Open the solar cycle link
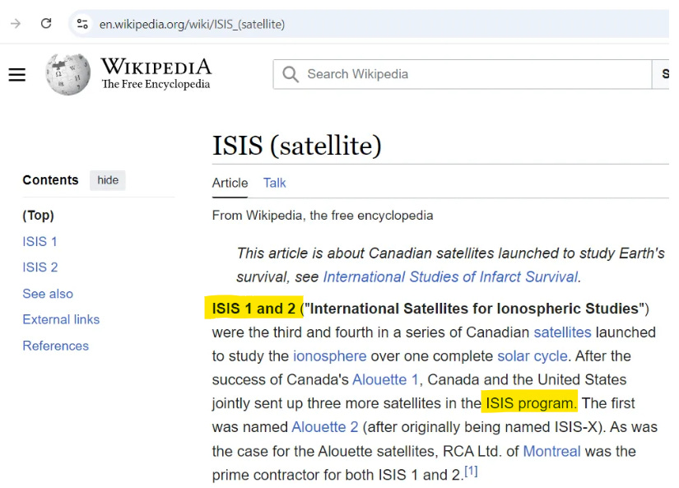This screenshot has height=488, width=679. point(533,356)
